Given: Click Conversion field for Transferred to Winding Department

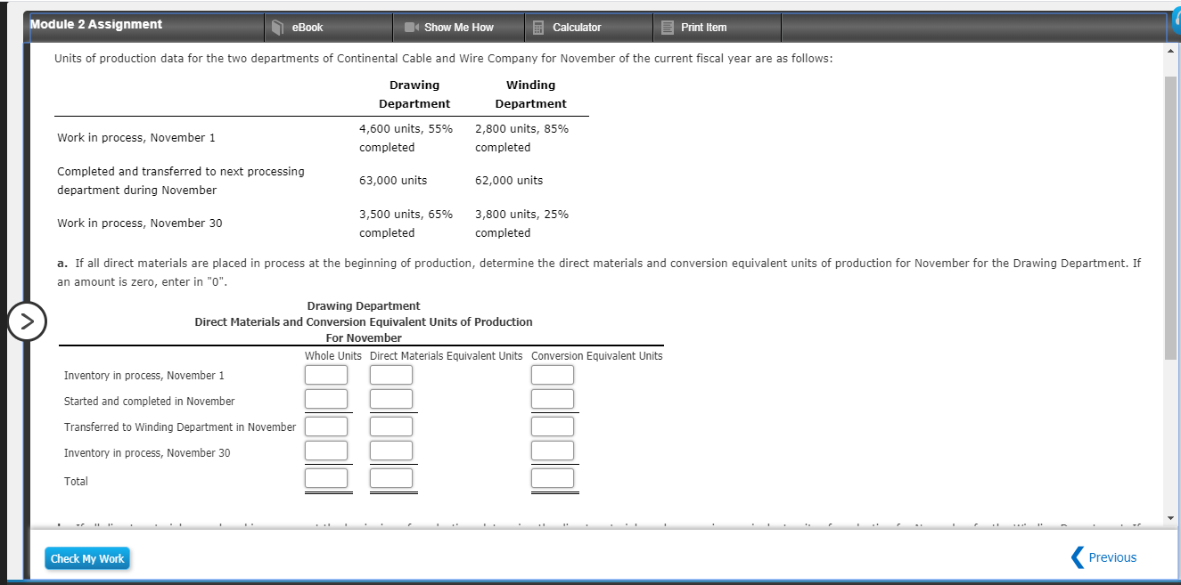Looking at the screenshot, I should (x=553, y=425).
